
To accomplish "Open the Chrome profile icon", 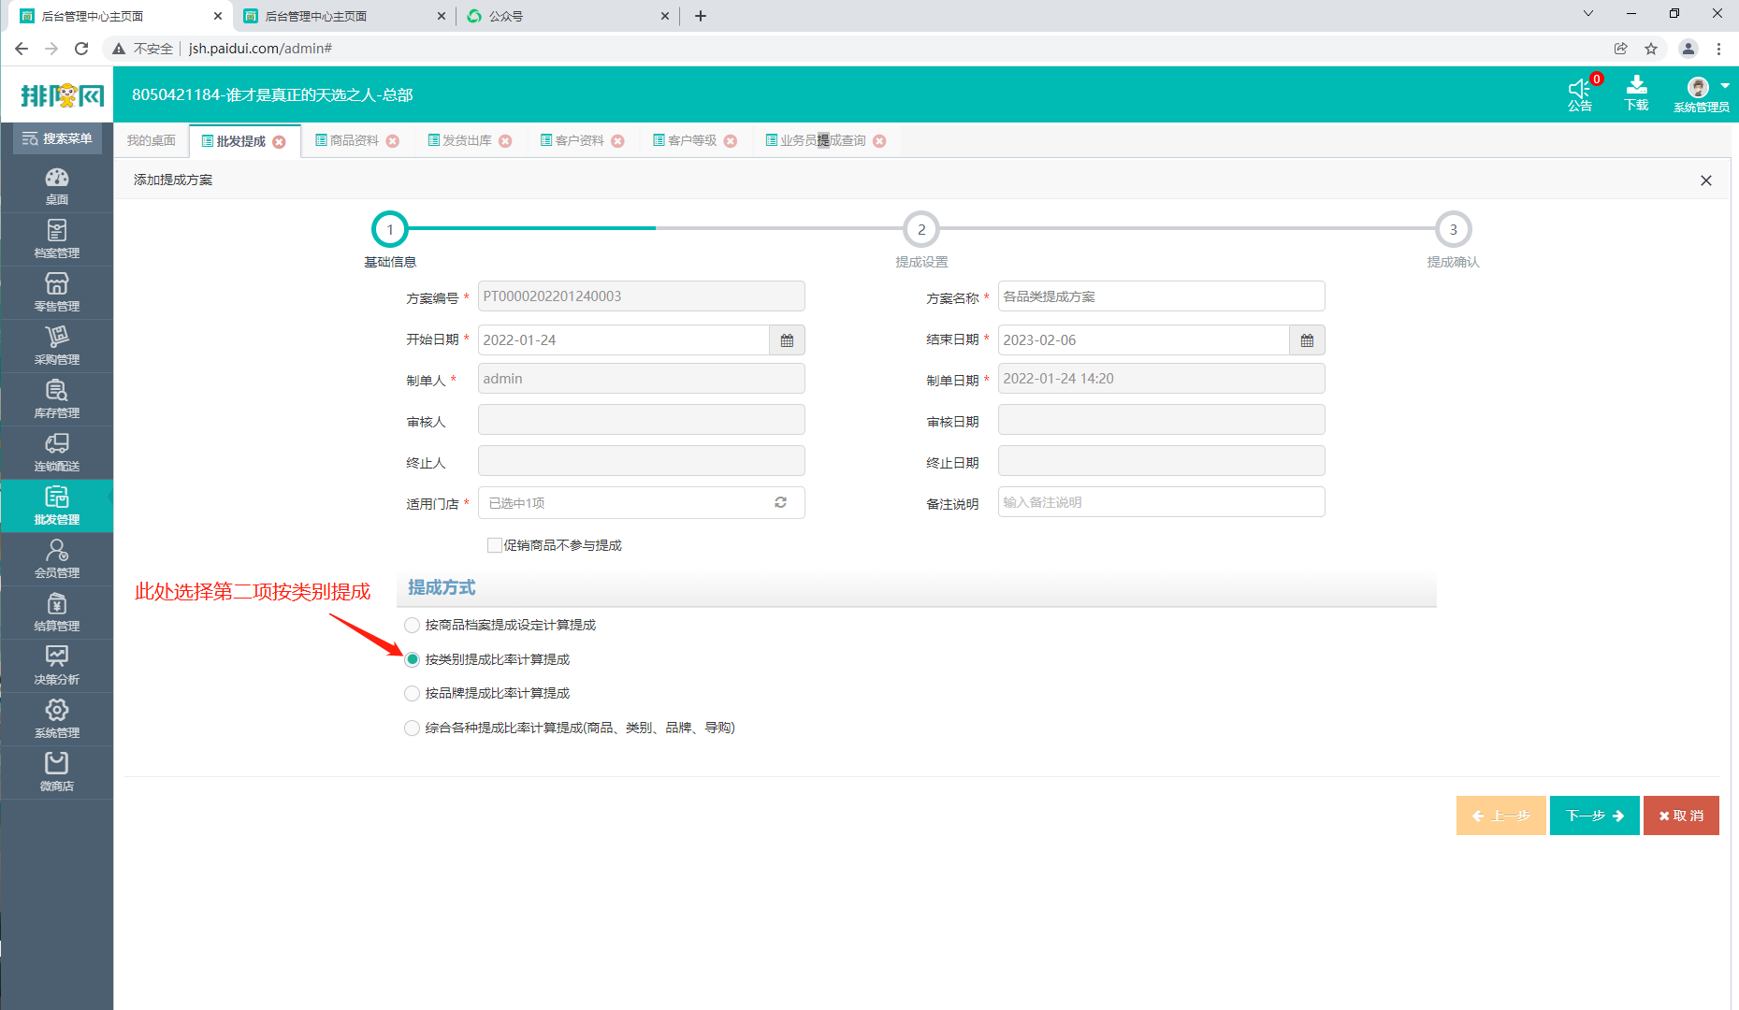I will (x=1688, y=49).
